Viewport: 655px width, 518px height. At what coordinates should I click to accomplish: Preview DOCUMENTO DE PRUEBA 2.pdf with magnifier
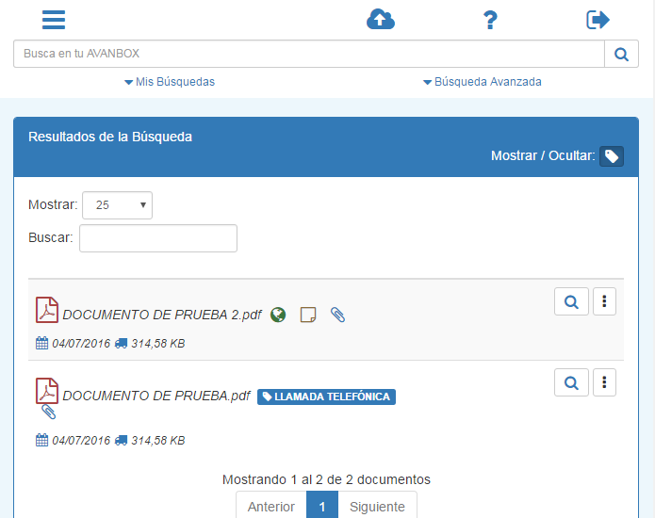(571, 301)
